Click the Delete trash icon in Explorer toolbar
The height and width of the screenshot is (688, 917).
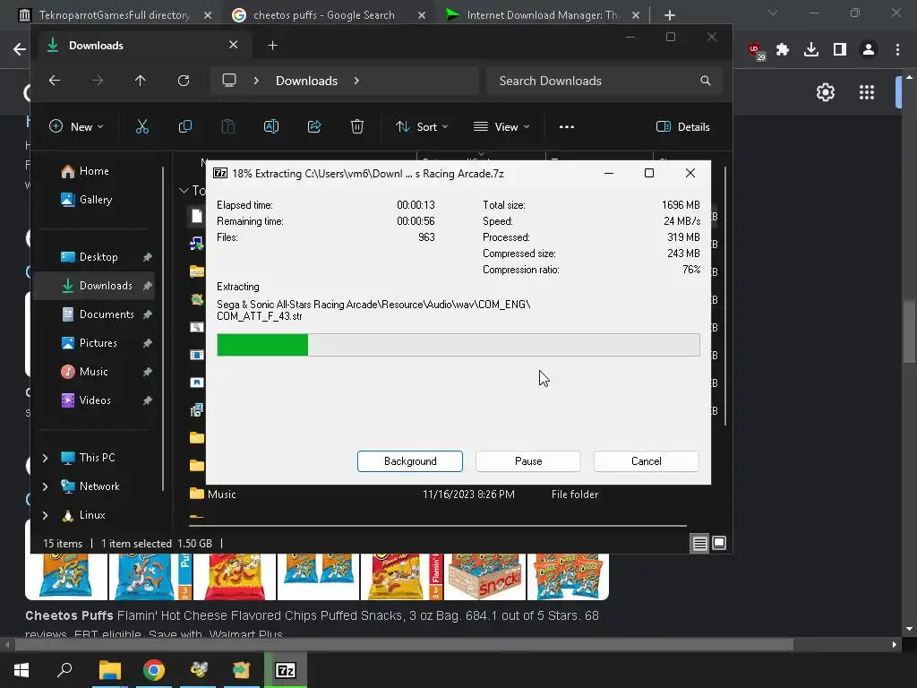(x=357, y=127)
